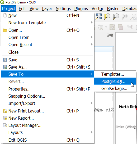Image resolution: width=137 pixels, height=144 pixels.
Task: Expand the Layouts submenu
Action: [x=48, y=132]
